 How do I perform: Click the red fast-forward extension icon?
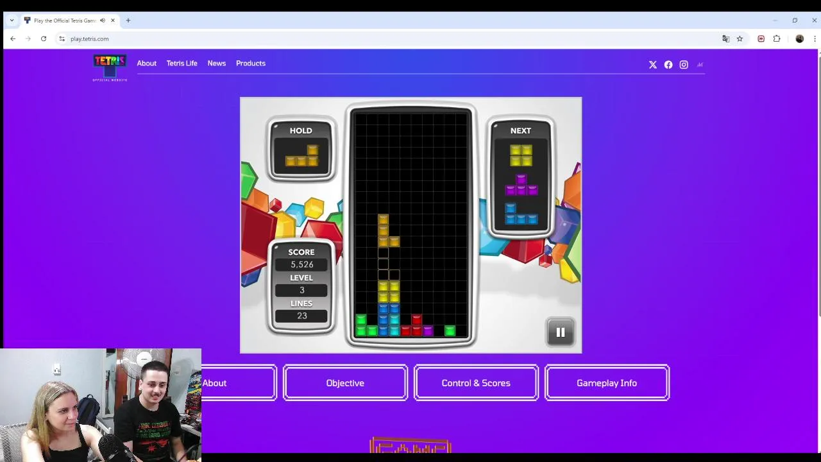[x=761, y=39]
